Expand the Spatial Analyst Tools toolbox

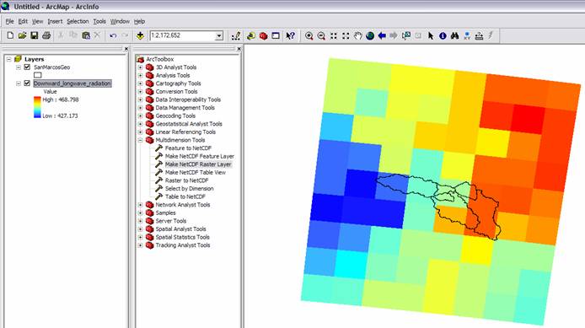(x=140, y=229)
